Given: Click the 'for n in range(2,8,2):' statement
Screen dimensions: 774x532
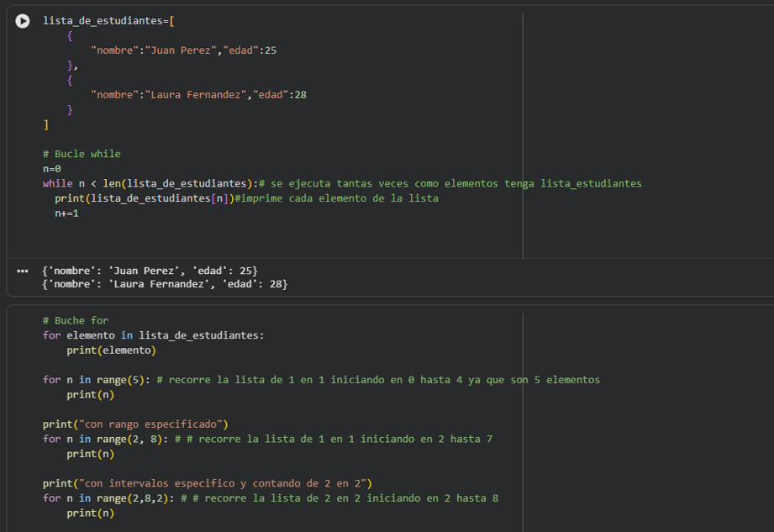Looking at the screenshot, I should [x=108, y=498].
